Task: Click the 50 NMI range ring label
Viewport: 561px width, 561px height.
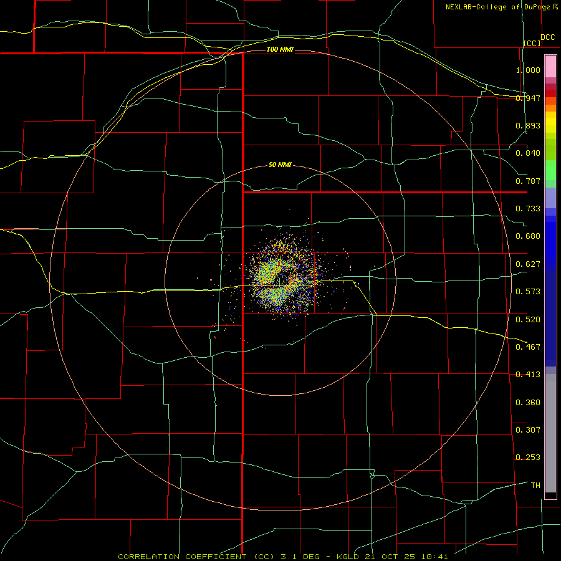Action: coord(280,165)
